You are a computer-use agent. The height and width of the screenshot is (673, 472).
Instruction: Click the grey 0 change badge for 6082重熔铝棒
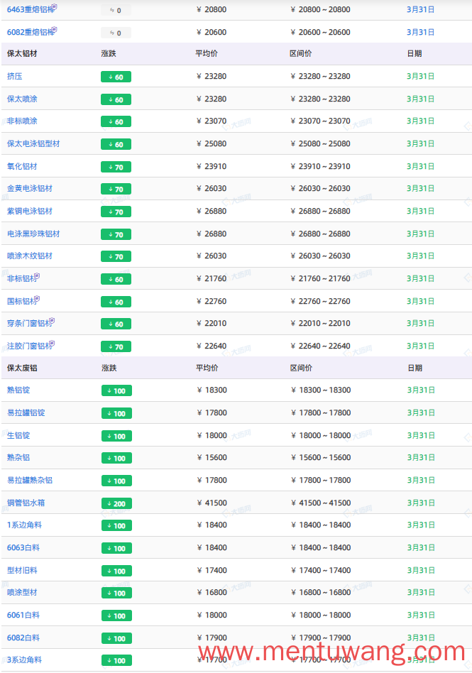click(x=116, y=33)
